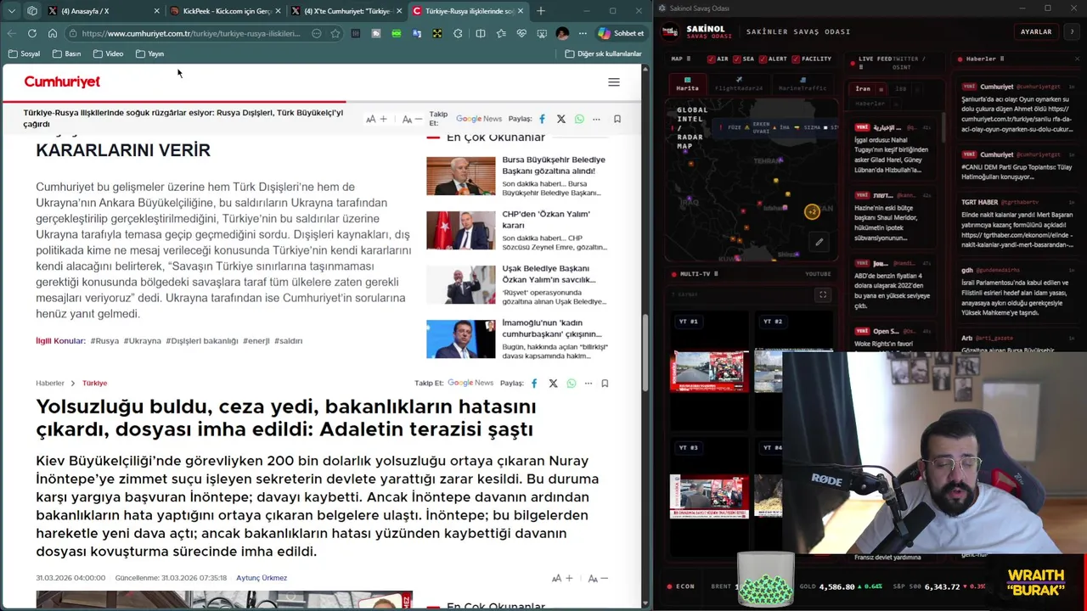Expand the Basın bookmarks folder
Viewport: 1087px width, 611px height.
(x=66, y=53)
